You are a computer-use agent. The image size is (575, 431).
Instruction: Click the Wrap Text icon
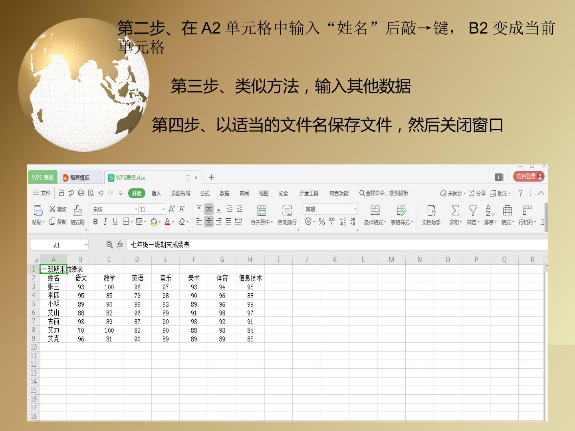pyautogui.click(x=287, y=210)
